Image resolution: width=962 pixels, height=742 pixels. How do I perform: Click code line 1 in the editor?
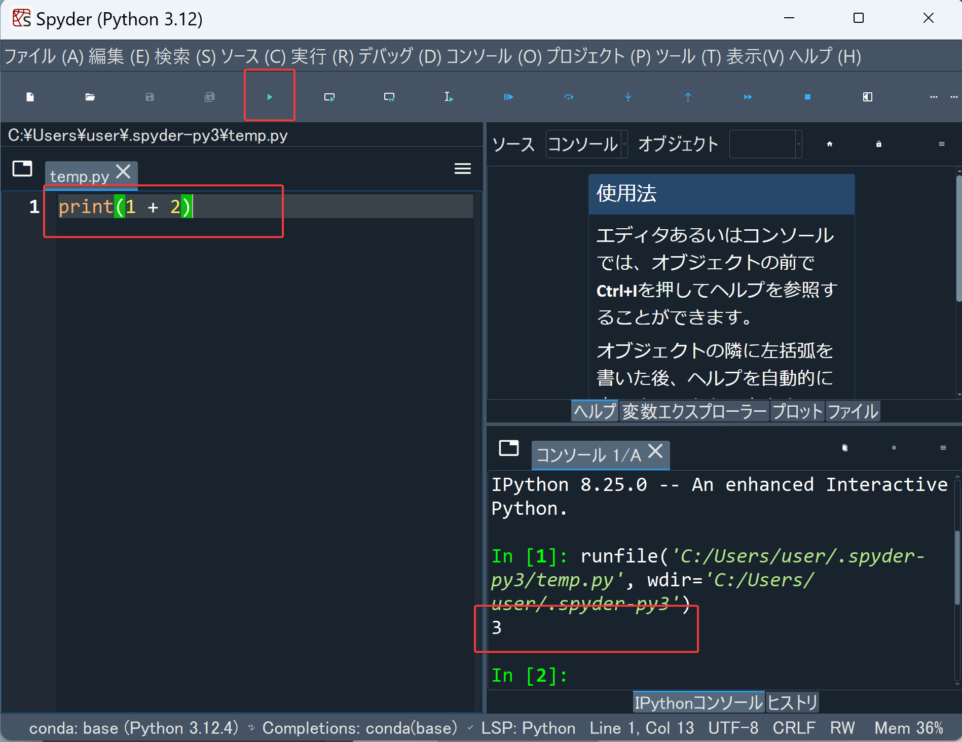(x=266, y=206)
